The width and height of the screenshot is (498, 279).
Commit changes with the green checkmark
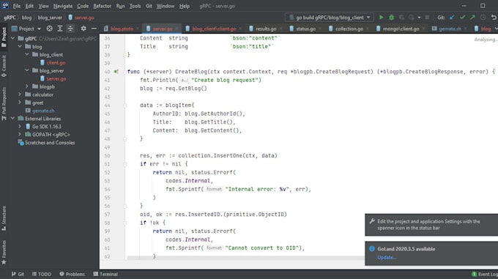pyautogui.click(x=462, y=18)
